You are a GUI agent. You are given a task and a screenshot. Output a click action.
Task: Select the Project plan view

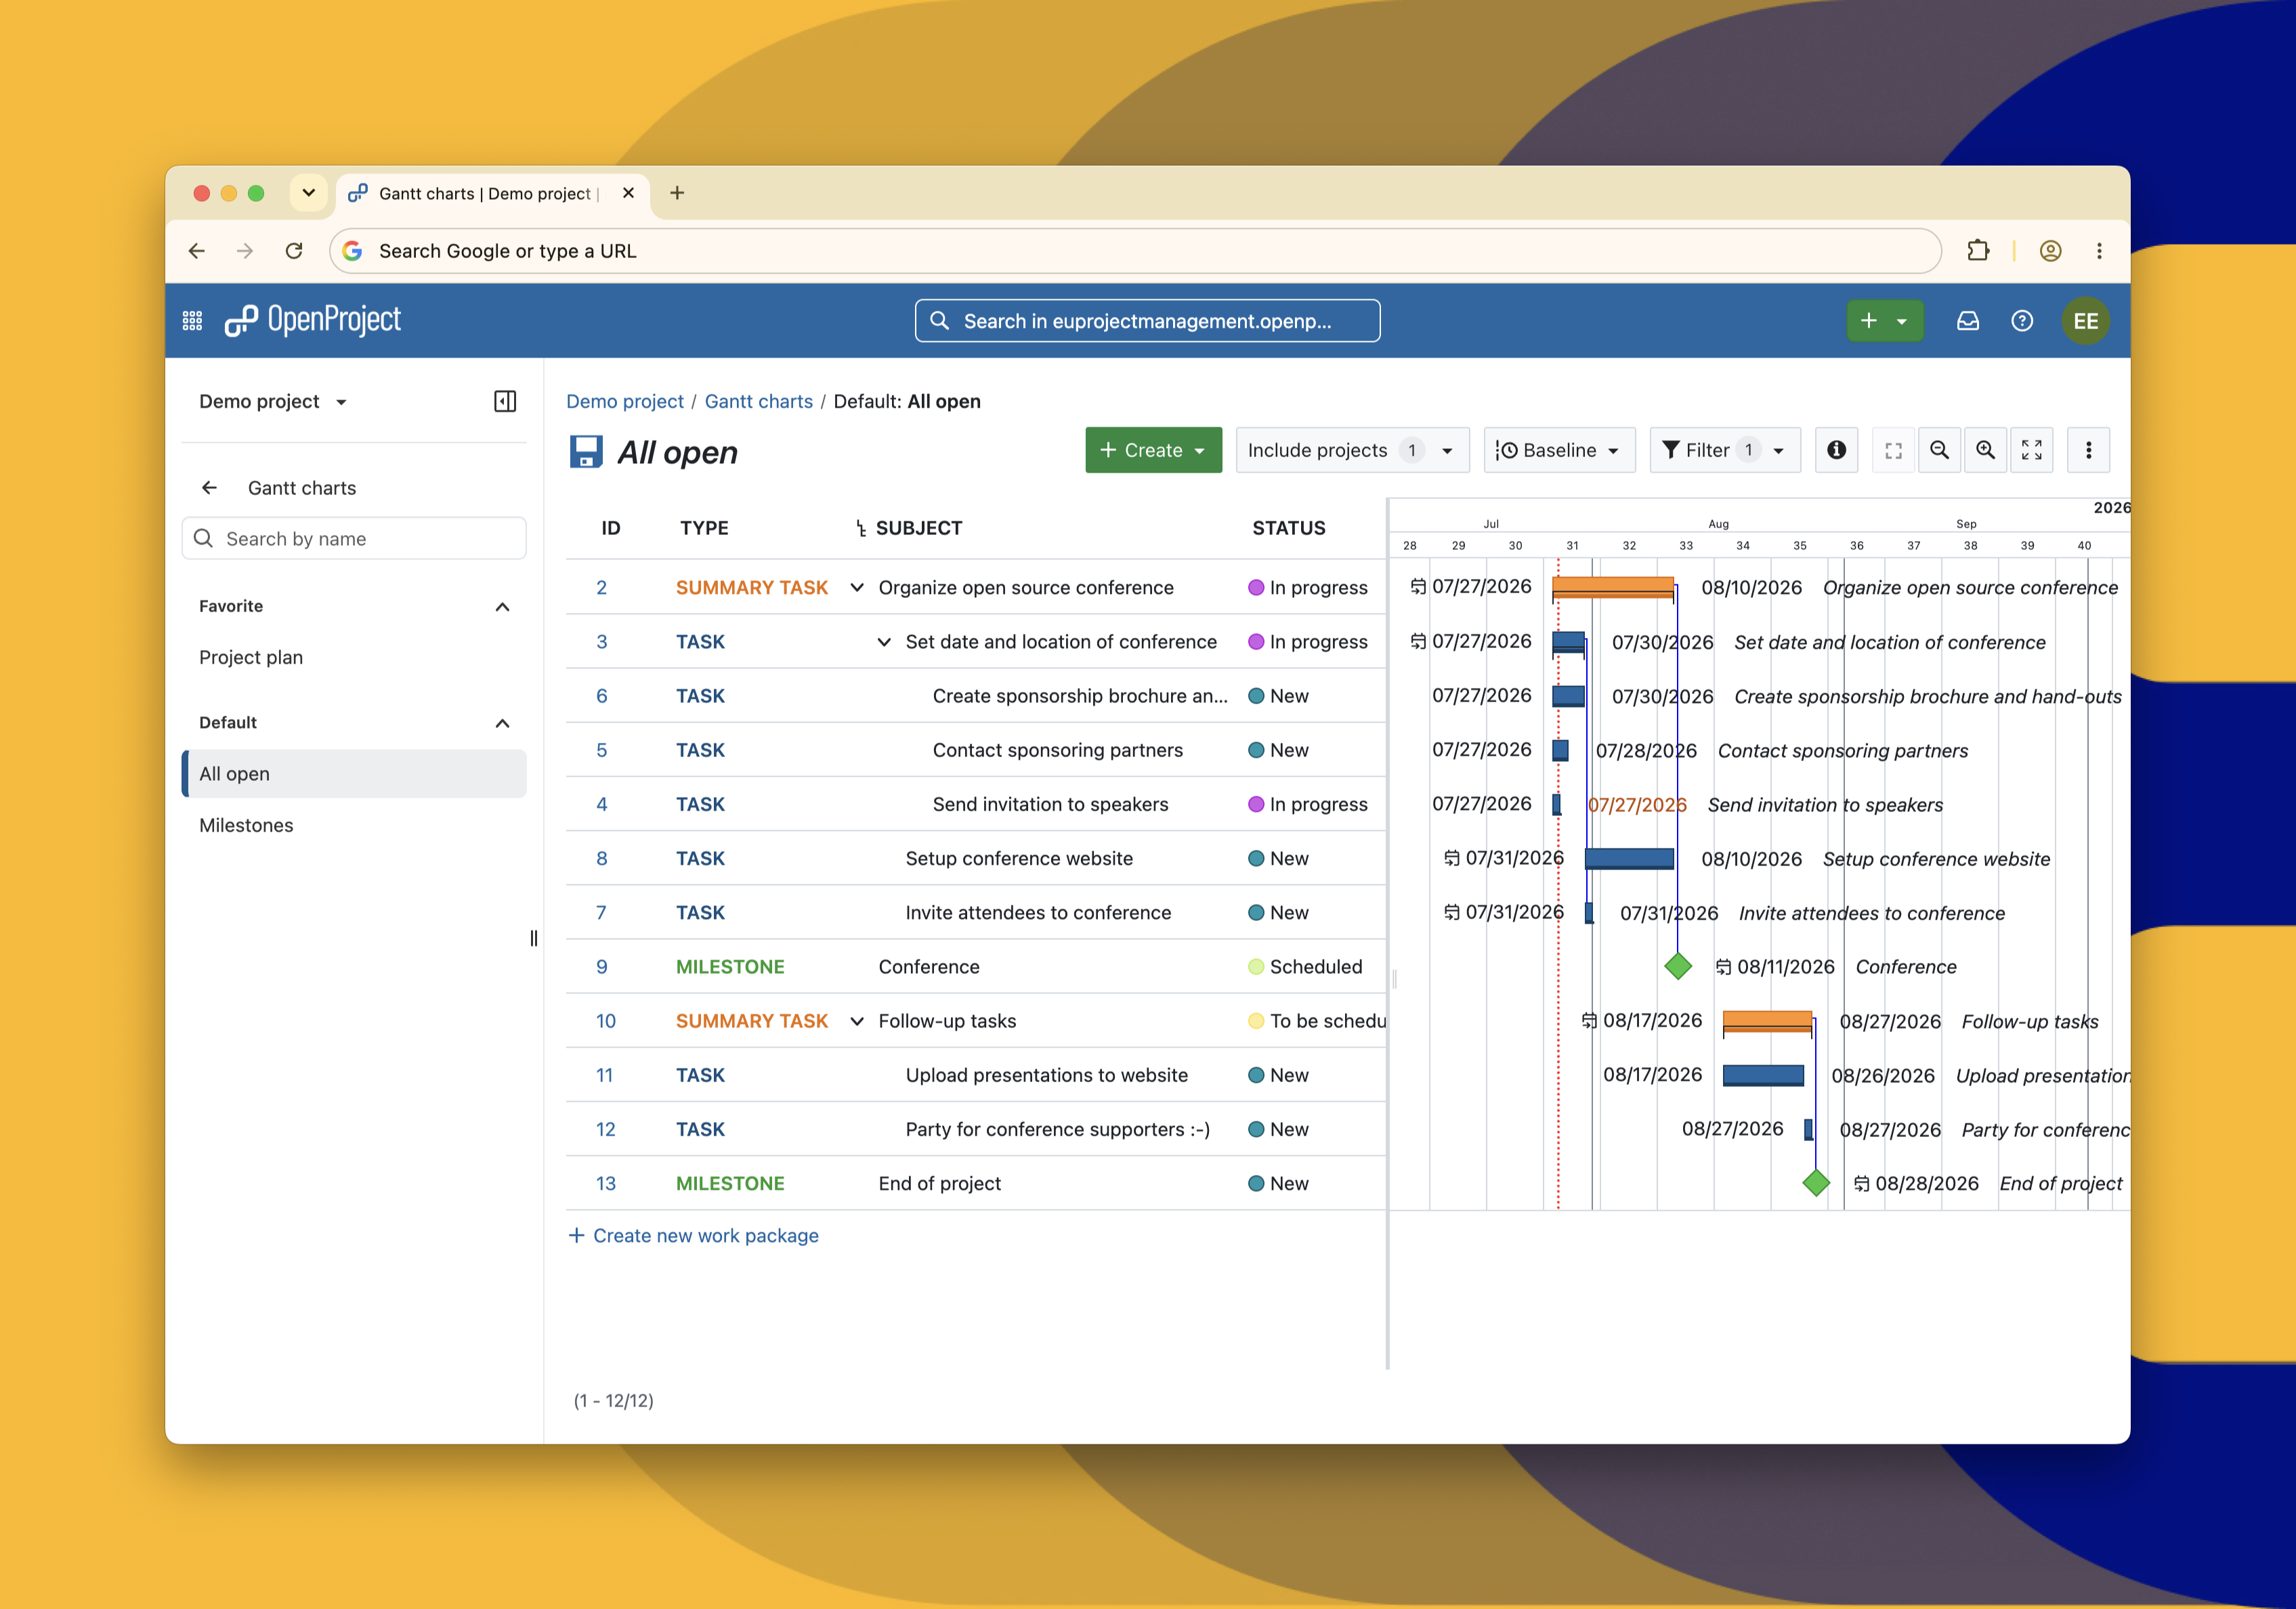[251, 657]
